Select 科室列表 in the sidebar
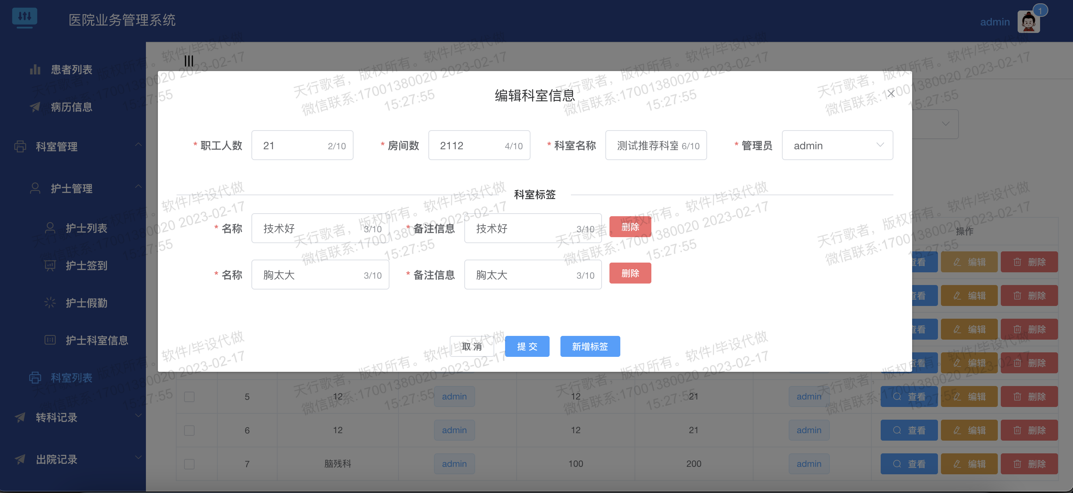The image size is (1073, 493). click(x=71, y=377)
